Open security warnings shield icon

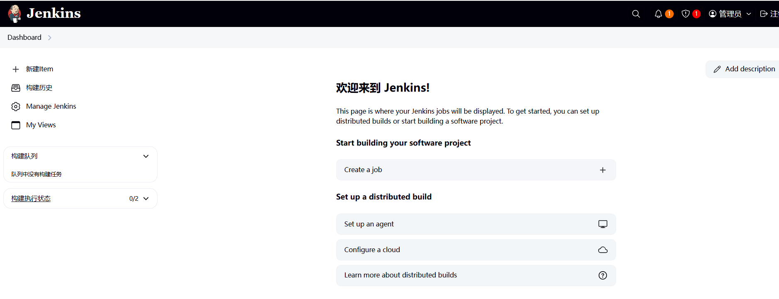pyautogui.click(x=686, y=14)
